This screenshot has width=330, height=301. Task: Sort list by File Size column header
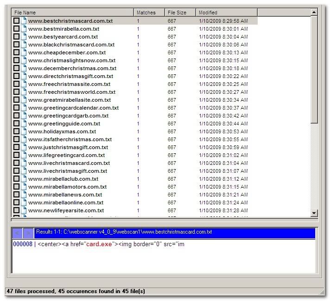click(x=180, y=13)
